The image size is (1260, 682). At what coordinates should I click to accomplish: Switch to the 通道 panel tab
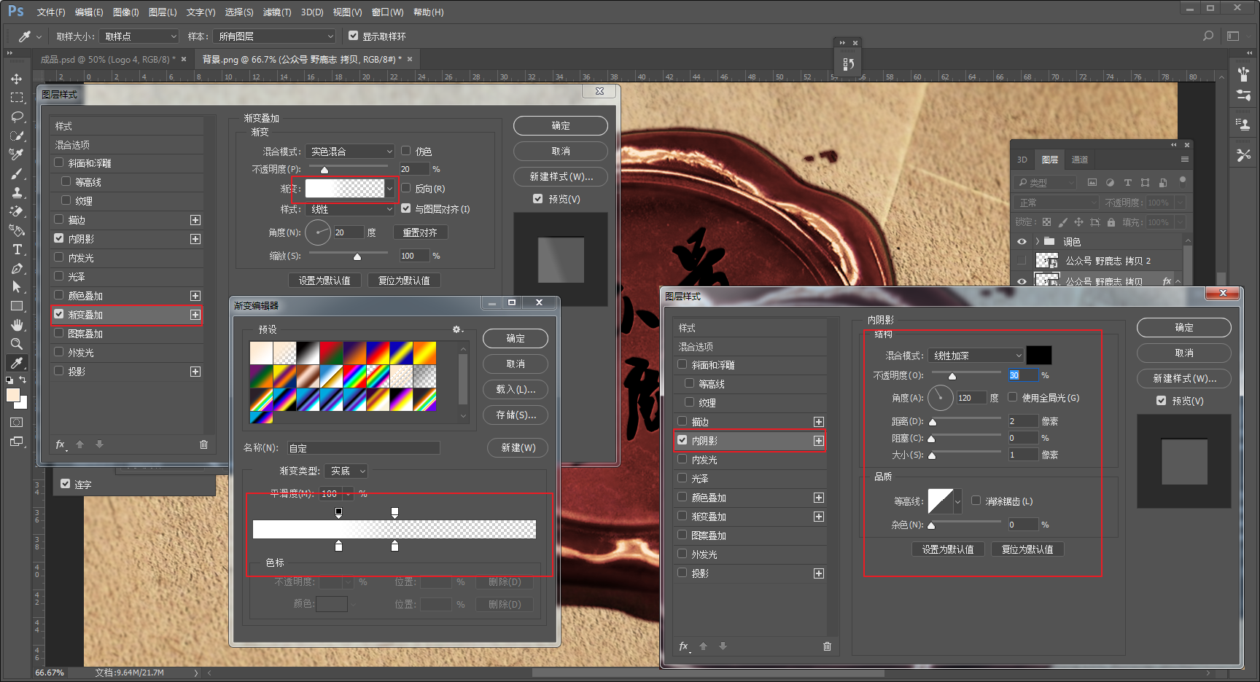point(1080,160)
